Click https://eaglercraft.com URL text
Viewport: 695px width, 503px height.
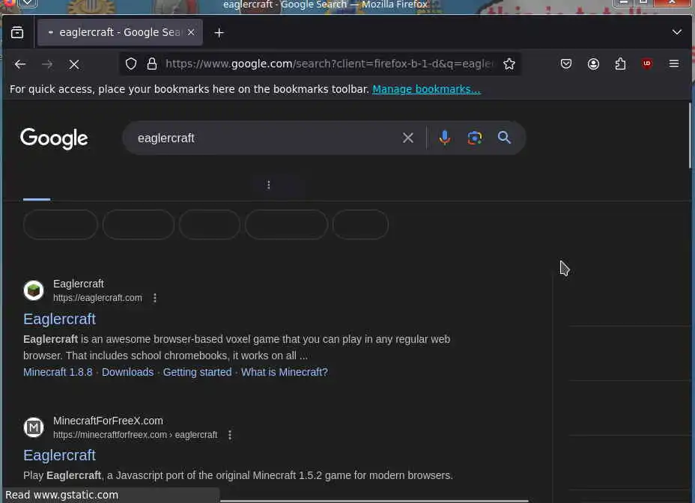(x=97, y=298)
